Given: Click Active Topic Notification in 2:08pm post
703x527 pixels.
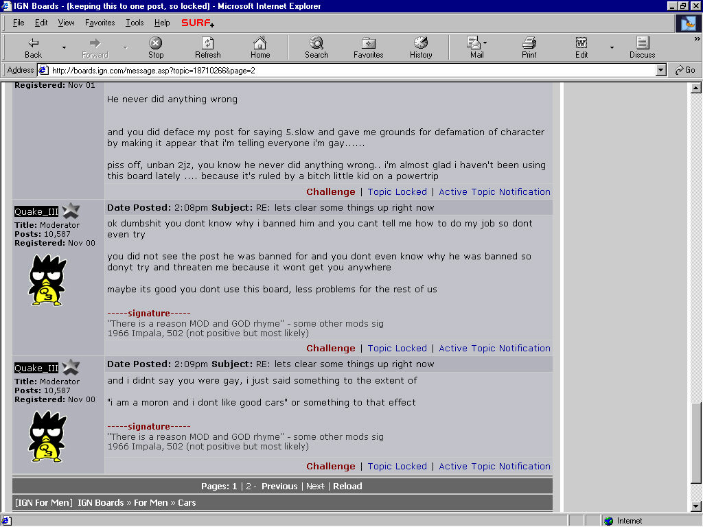Looking at the screenshot, I should pyautogui.click(x=494, y=348).
